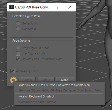
Task: Close the G3/G8>G9 Pose Converter dialog
Action: [70, 7]
